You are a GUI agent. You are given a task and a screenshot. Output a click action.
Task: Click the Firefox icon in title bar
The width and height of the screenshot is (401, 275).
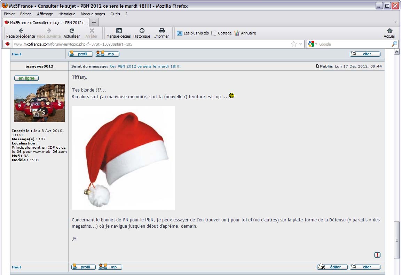[5, 5]
